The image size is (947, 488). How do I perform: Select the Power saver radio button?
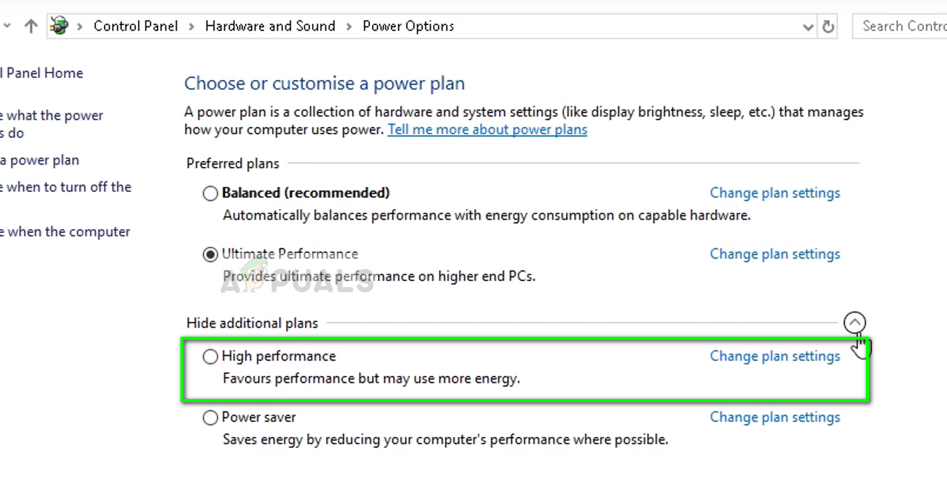[210, 418]
